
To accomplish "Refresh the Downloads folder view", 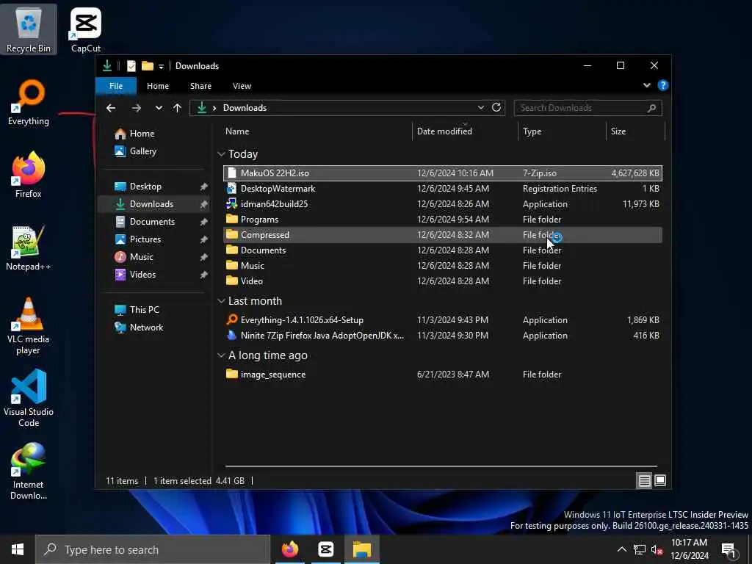I will tap(496, 107).
